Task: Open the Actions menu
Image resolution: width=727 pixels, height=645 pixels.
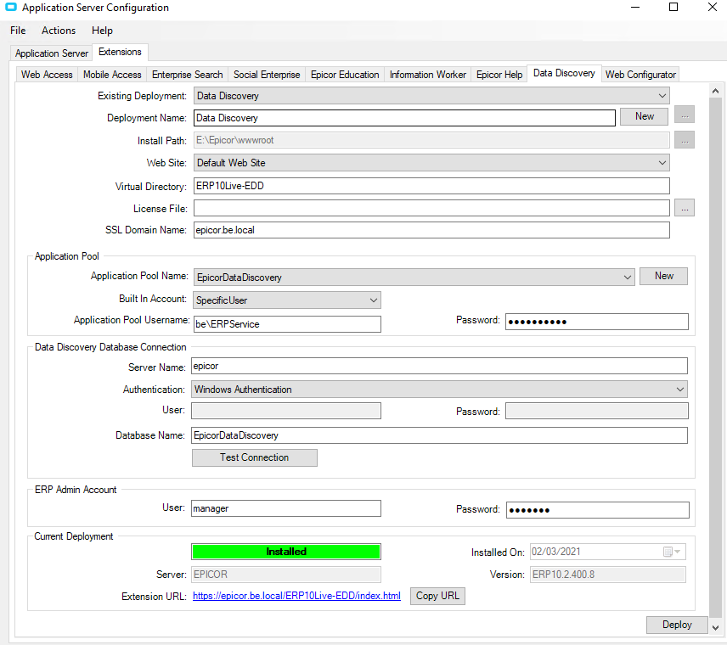Action: point(59,31)
